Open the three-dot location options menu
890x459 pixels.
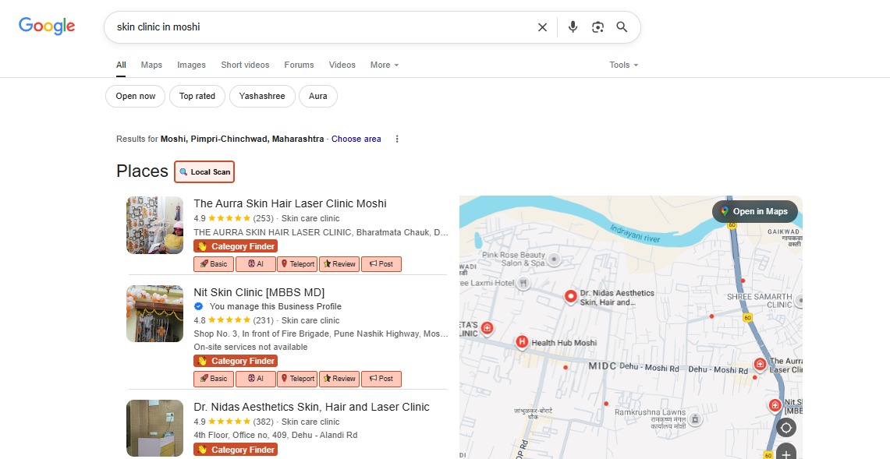(x=397, y=139)
